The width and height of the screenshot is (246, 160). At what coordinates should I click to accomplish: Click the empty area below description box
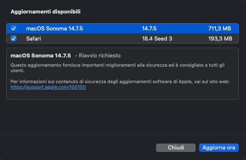coord(123,117)
